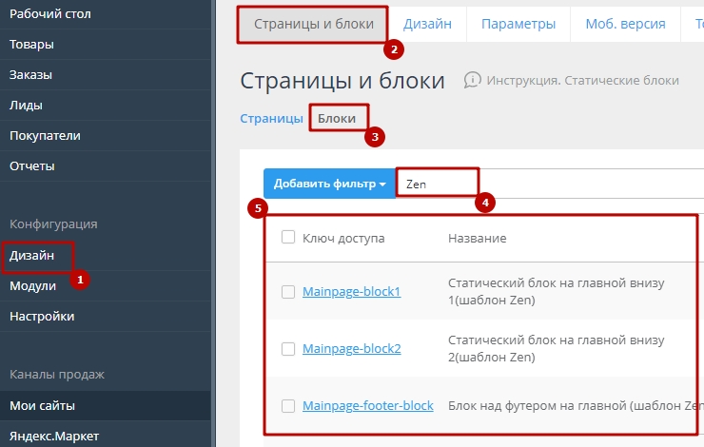Go to the Моб. версия tab

click(625, 24)
